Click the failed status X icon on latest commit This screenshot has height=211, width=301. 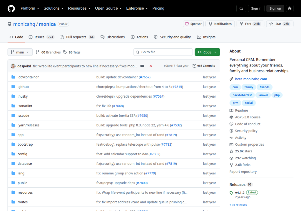click(151, 66)
